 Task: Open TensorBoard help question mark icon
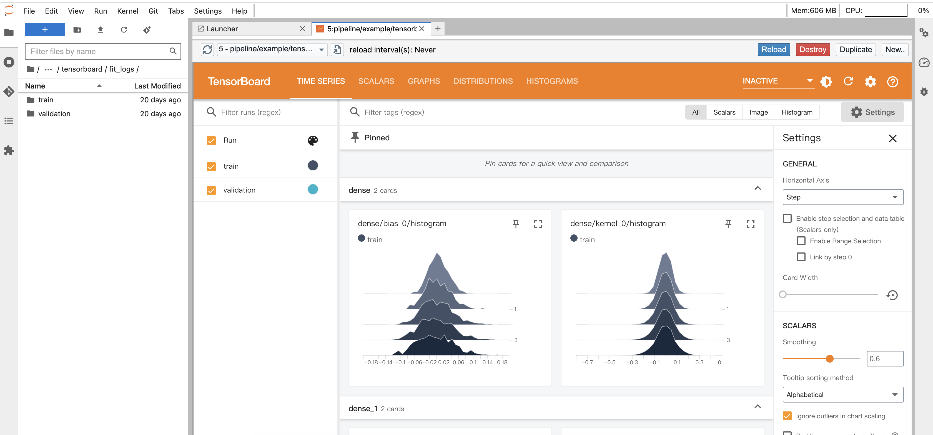point(892,82)
